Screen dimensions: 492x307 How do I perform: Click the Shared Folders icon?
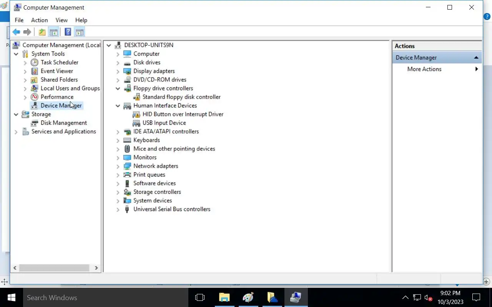[x=35, y=79]
